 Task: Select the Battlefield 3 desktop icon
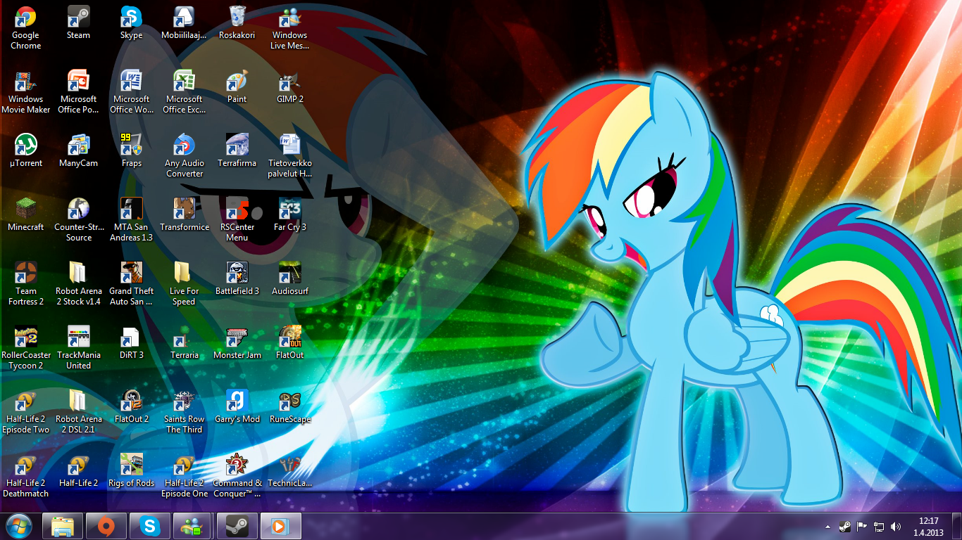pyautogui.click(x=237, y=279)
